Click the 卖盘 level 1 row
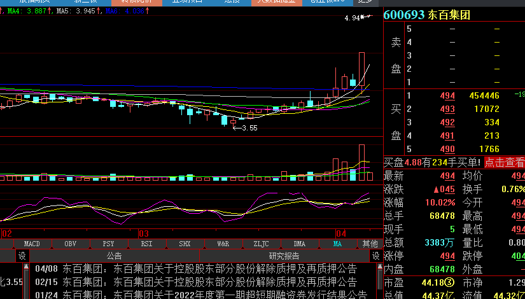Viewport: 525px width, 299px height. tap(454, 82)
